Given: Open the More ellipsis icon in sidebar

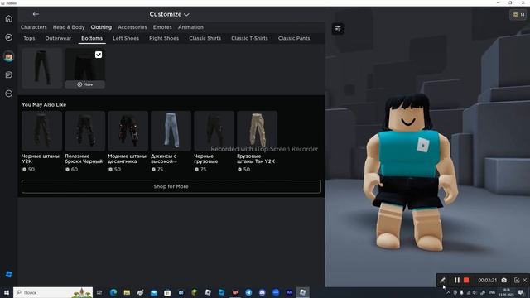Looking at the screenshot, I should click(9, 94).
